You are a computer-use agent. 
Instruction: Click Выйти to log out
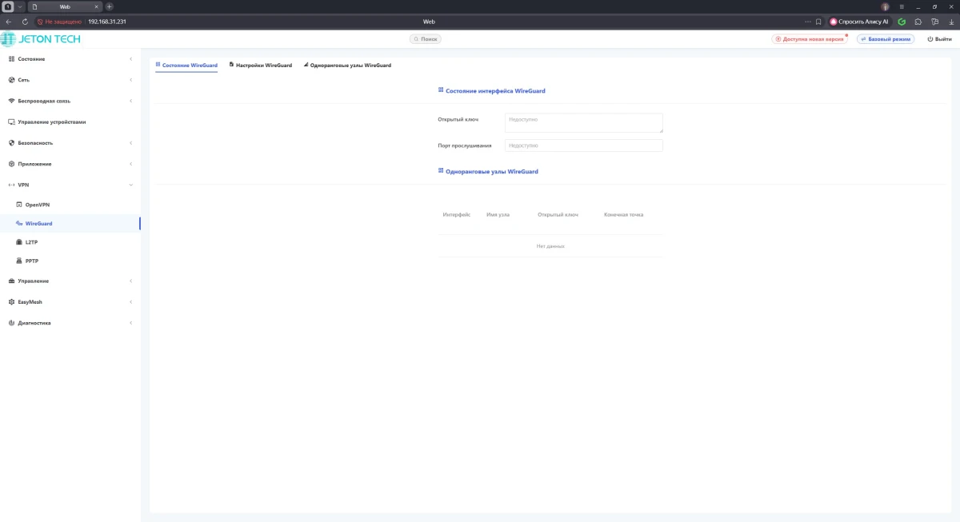coord(939,38)
